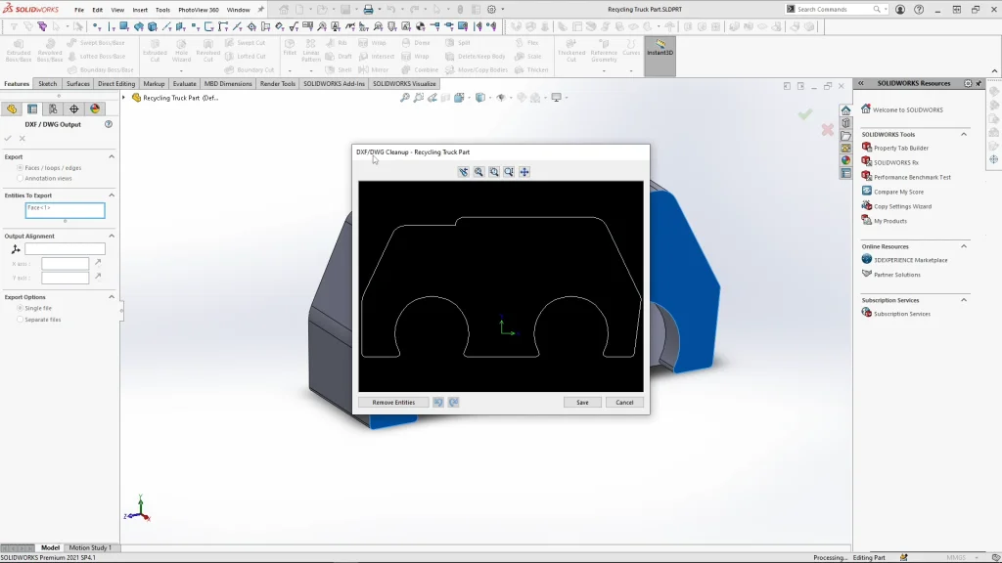Click the Zoom to Fit icon in cleanup dialog
Image resolution: width=1002 pixels, height=563 pixels.
[x=478, y=172]
